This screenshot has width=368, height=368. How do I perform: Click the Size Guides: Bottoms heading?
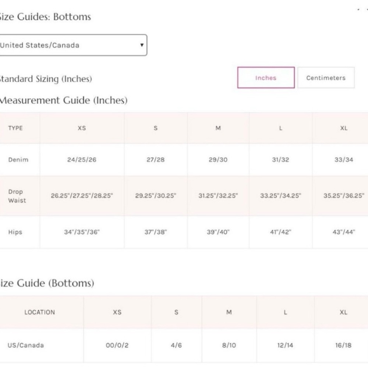tap(45, 17)
